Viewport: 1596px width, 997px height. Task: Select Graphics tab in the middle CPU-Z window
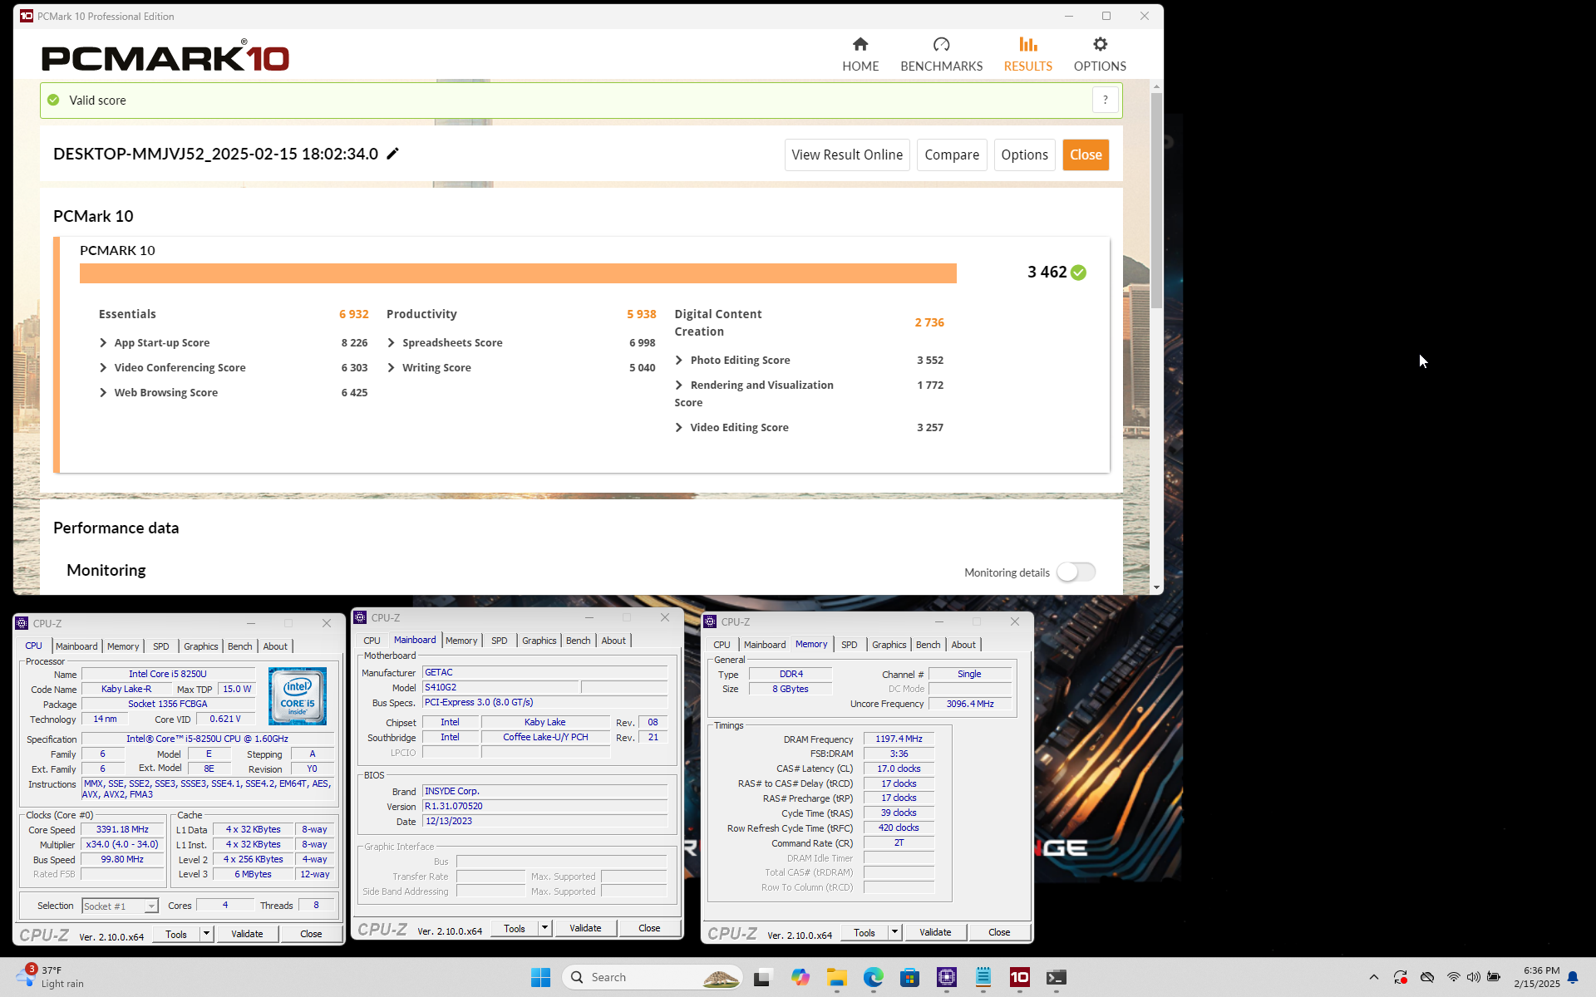[x=539, y=640]
